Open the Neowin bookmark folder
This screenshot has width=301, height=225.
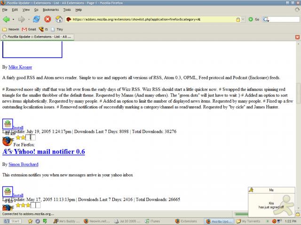(11, 29)
